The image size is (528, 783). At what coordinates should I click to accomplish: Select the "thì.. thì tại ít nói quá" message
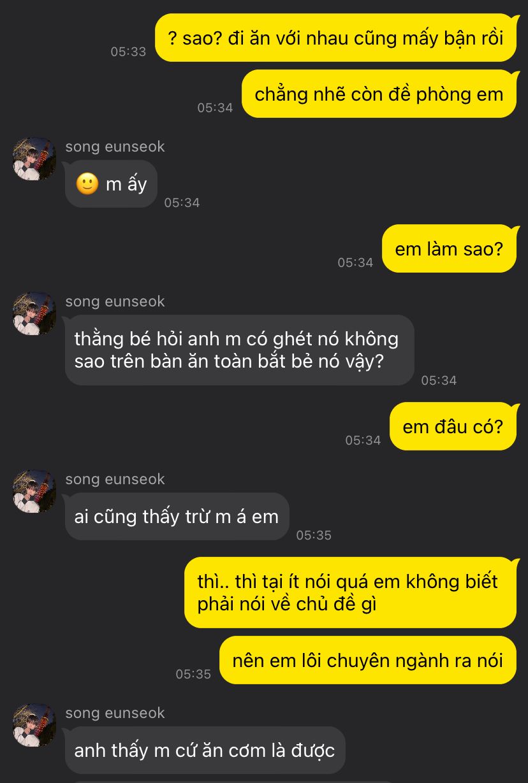point(350,593)
